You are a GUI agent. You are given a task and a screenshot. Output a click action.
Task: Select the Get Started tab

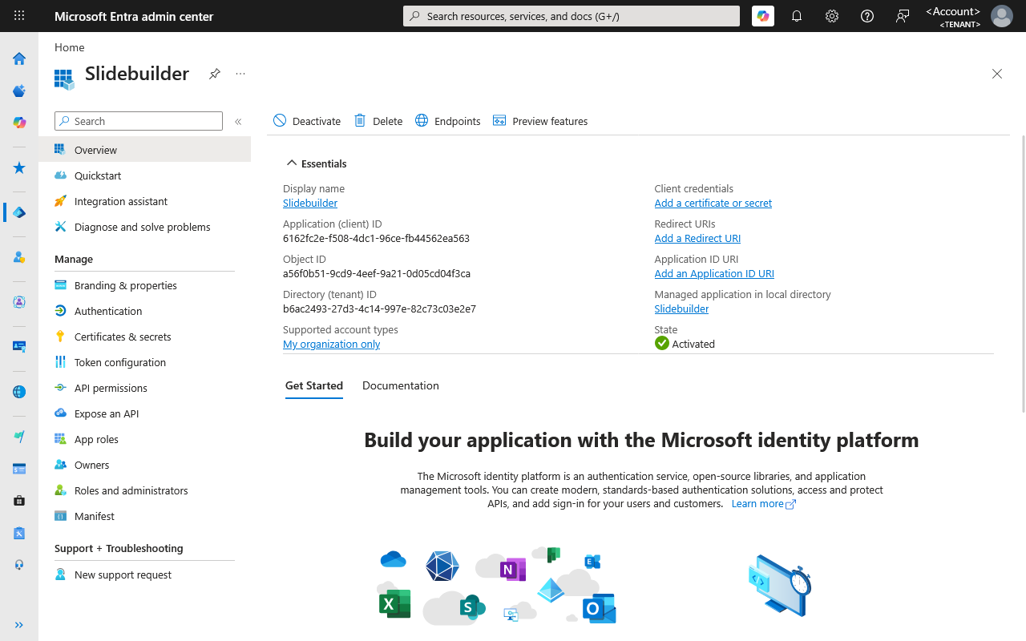coord(314,385)
